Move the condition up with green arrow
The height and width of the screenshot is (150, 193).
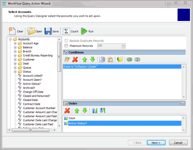pyautogui.click(x=84, y=59)
